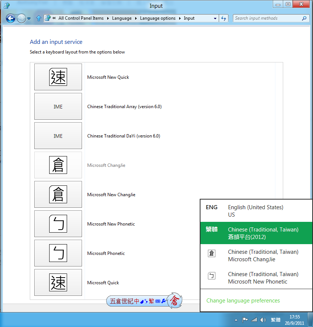
Task: Expand arrow after Language options breadcrumb
Action: 180,18
